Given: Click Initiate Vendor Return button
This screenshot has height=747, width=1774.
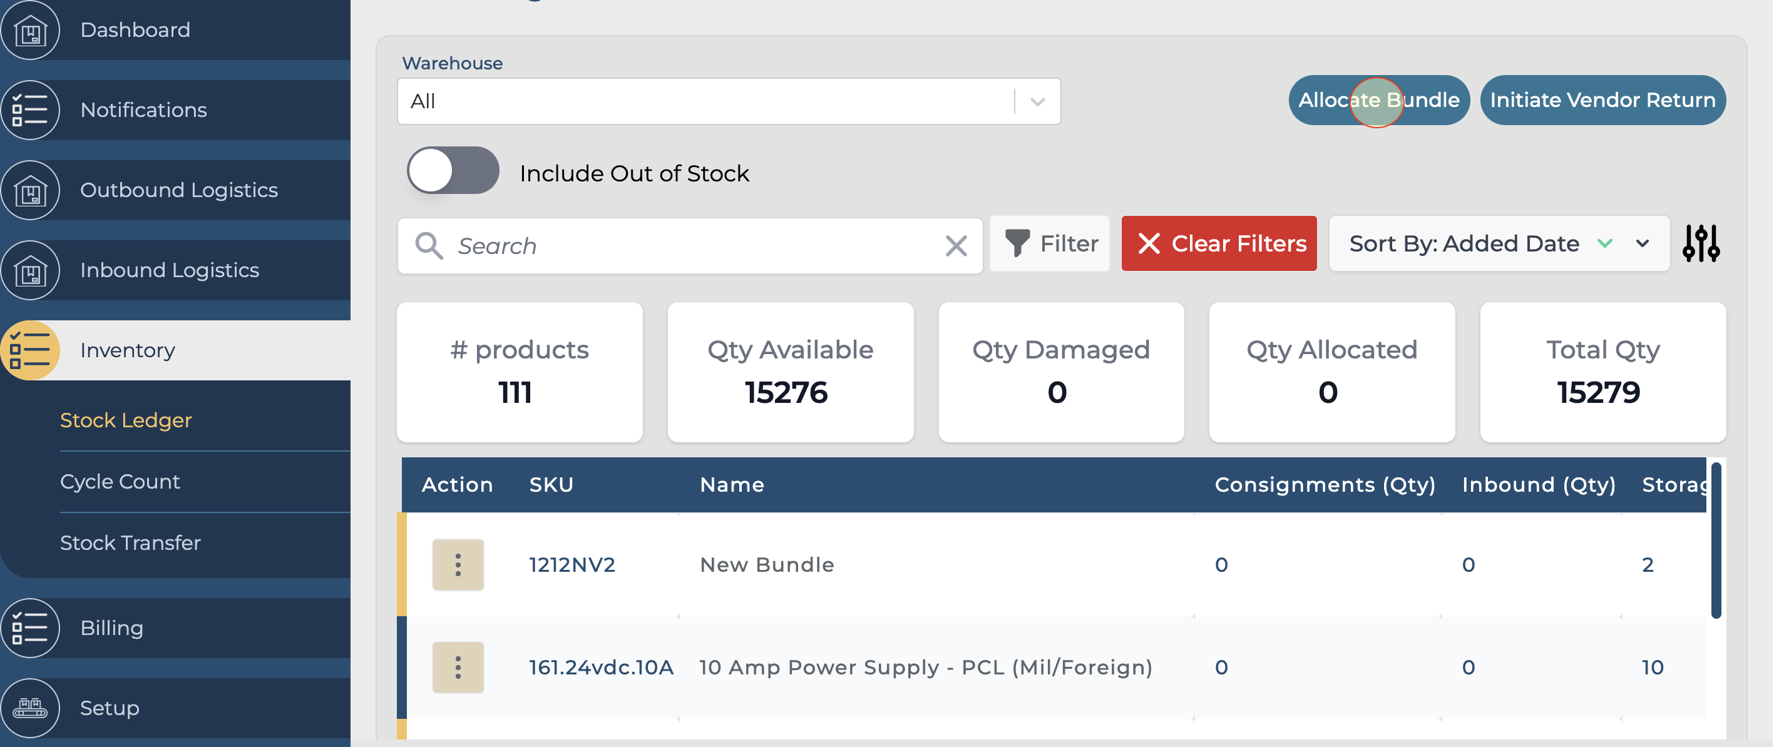Looking at the screenshot, I should [1602, 101].
